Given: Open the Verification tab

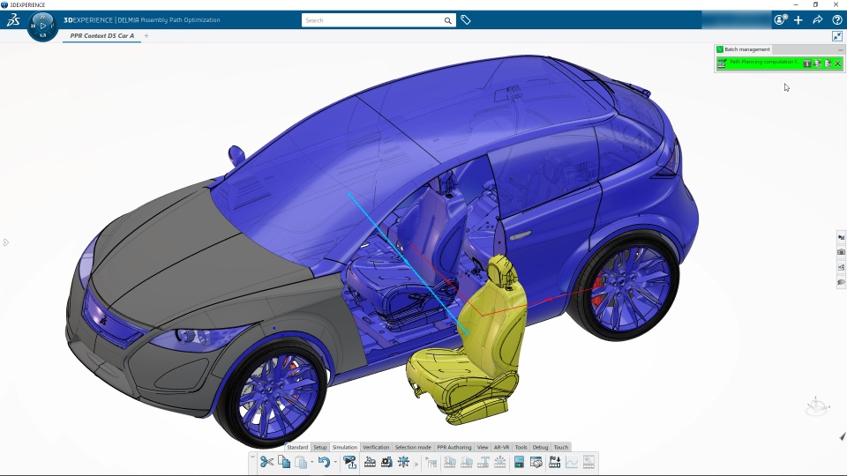Looking at the screenshot, I should 376,448.
